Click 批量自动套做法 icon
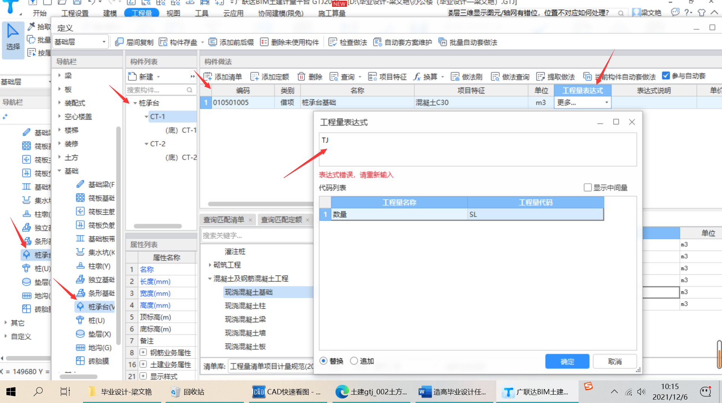Screen dimensions: 722x403 click(442, 42)
